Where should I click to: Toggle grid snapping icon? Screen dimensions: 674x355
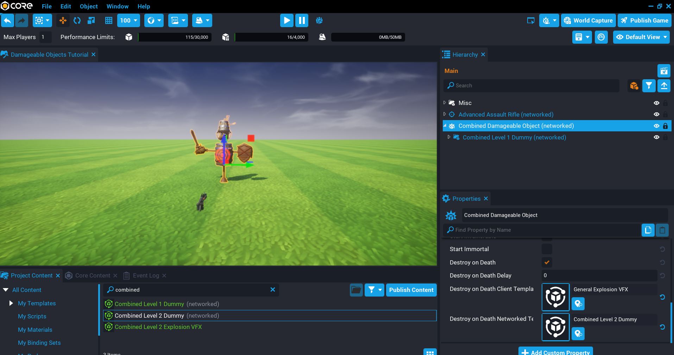pyautogui.click(x=109, y=20)
